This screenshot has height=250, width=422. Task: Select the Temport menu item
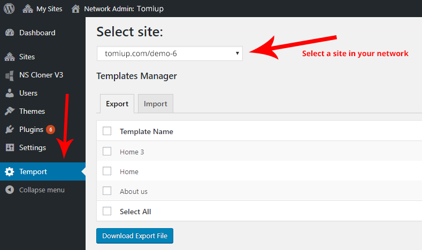(43, 171)
